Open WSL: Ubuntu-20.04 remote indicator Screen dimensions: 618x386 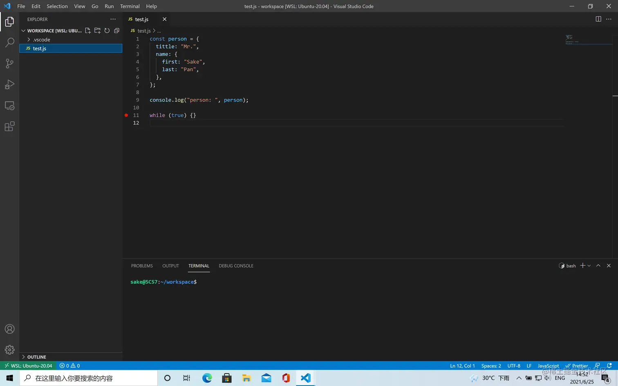coord(28,366)
